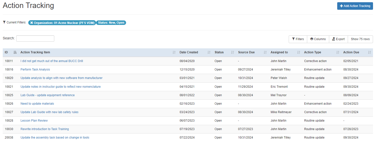Expand the Show 75 rows selector
The height and width of the screenshot is (153, 375).
point(360,39)
